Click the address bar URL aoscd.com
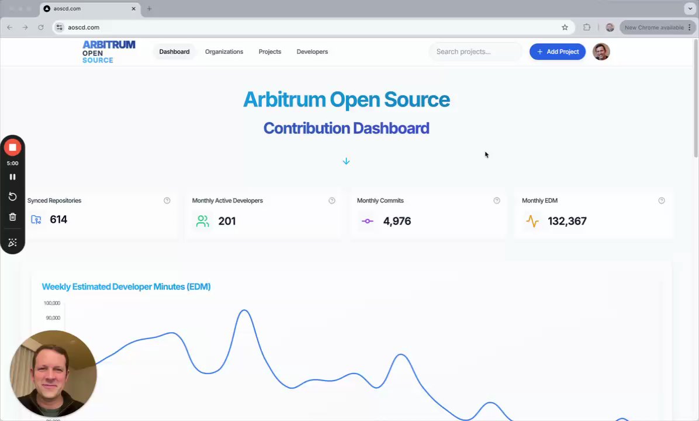The image size is (699, 421). pos(84,27)
